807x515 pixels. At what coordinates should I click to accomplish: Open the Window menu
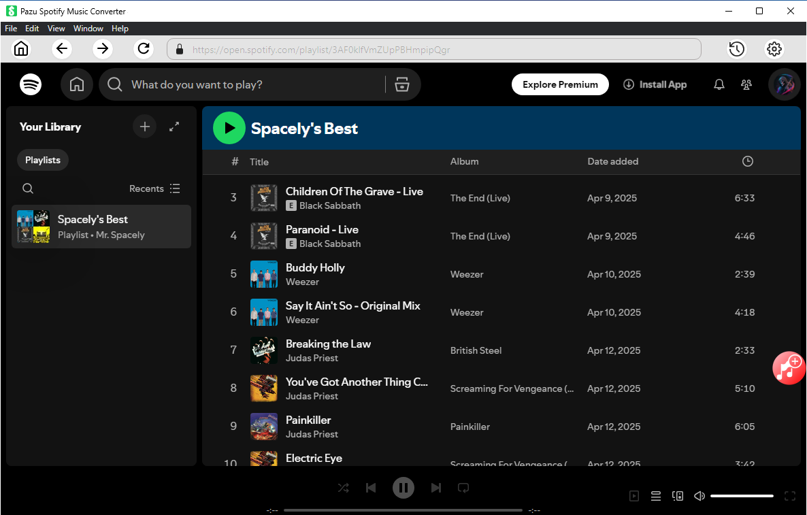coord(88,29)
